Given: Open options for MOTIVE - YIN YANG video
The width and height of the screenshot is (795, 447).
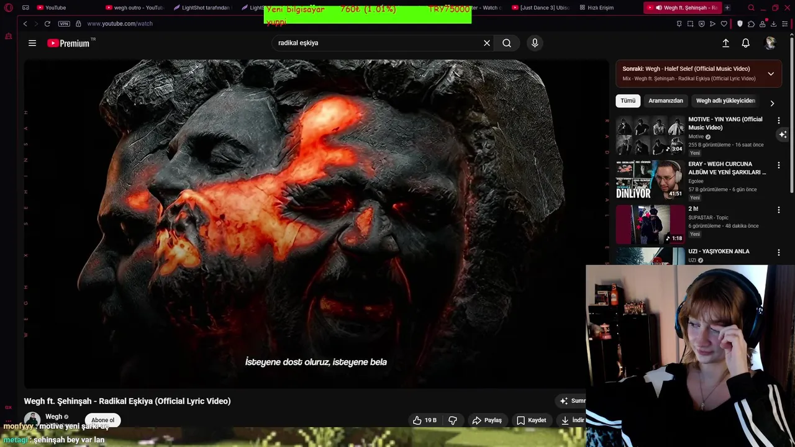Looking at the screenshot, I should pos(778,120).
